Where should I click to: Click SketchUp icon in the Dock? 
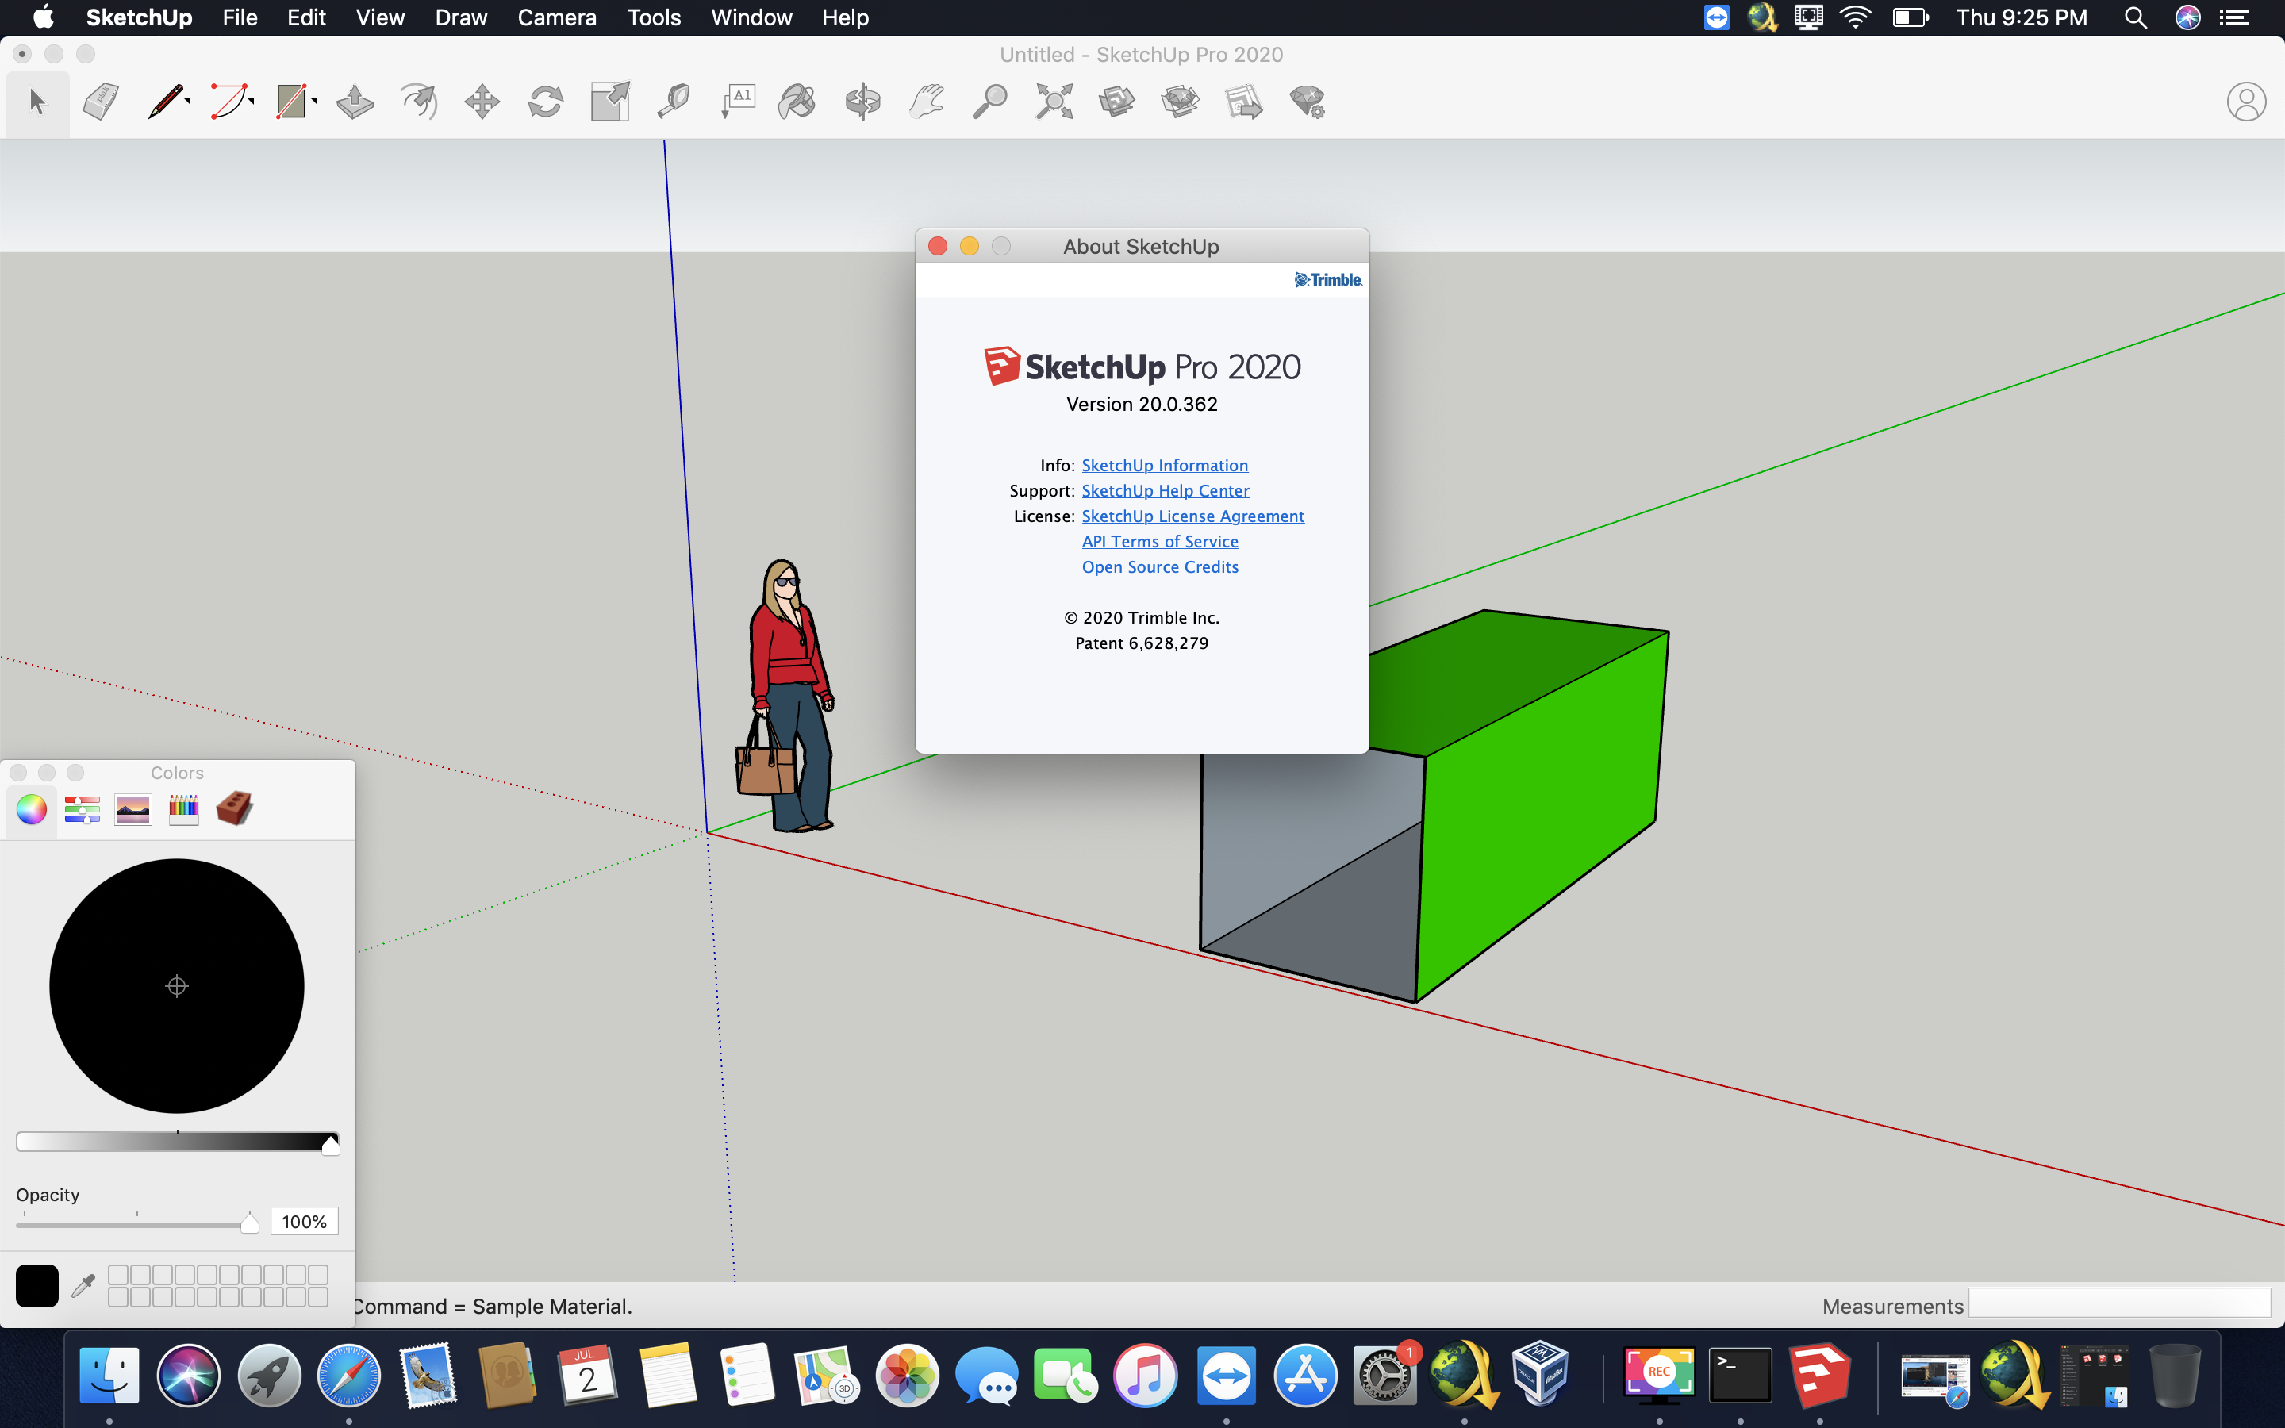pos(1819,1376)
